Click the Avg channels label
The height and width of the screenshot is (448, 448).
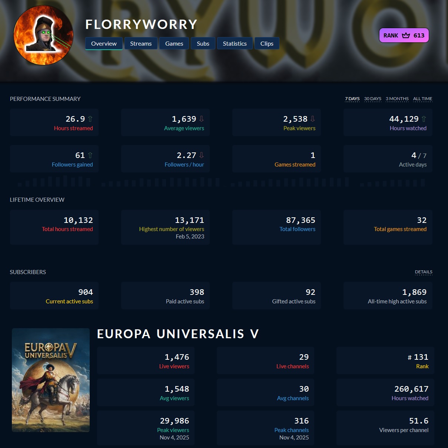click(293, 398)
